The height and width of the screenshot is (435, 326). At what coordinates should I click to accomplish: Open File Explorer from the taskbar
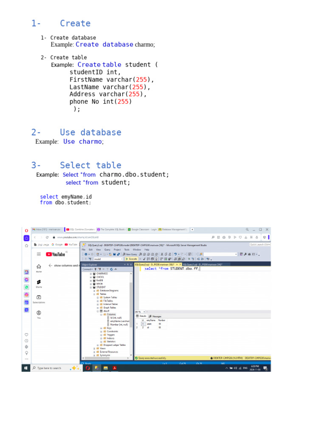click(x=106, y=368)
